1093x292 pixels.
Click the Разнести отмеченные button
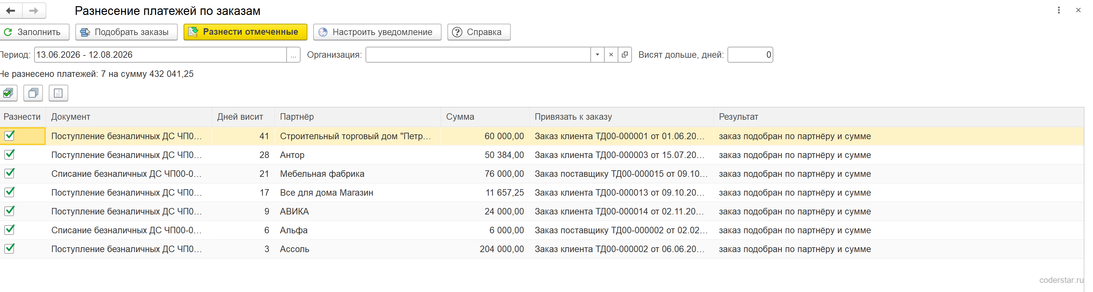tap(245, 32)
